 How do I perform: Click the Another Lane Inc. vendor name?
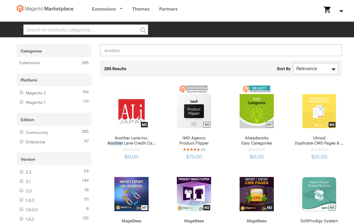tap(132, 138)
